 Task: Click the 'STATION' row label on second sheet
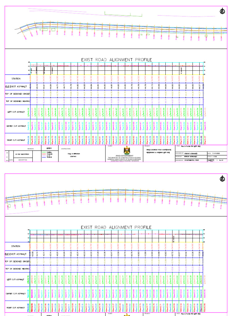coord(16,246)
